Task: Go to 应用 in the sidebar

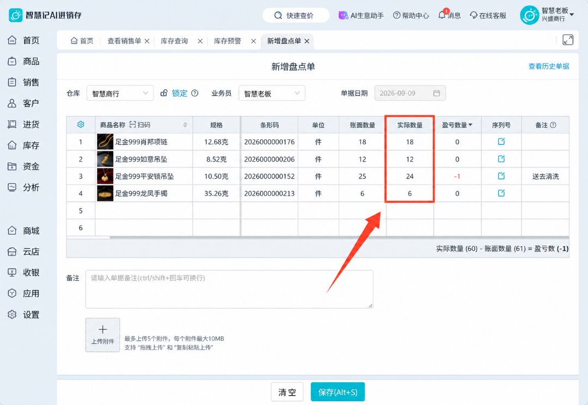Action: (x=23, y=293)
